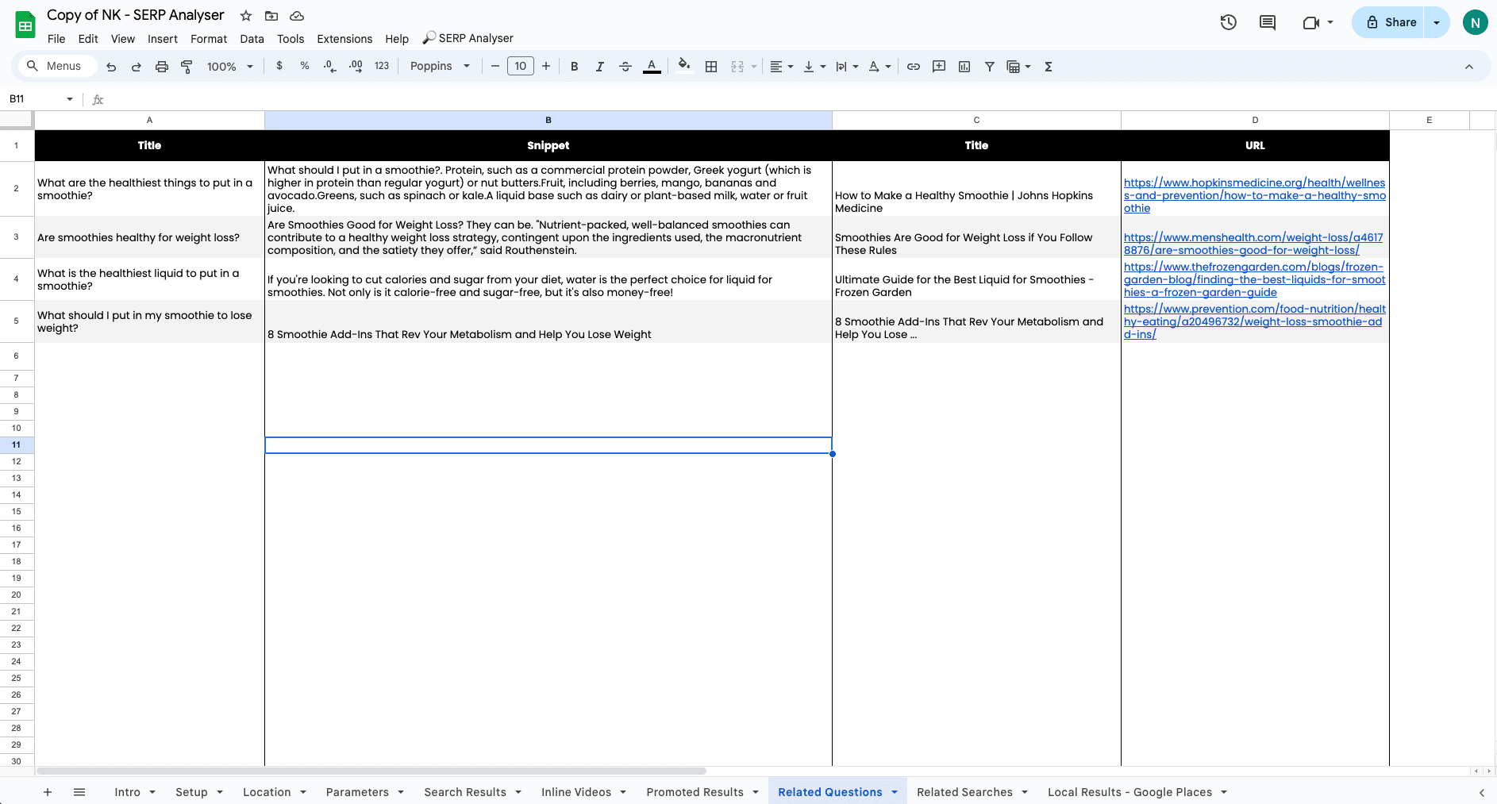Screen dimensions: 1497x804
Task: Create a filter with the funnel icon
Action: point(989,66)
